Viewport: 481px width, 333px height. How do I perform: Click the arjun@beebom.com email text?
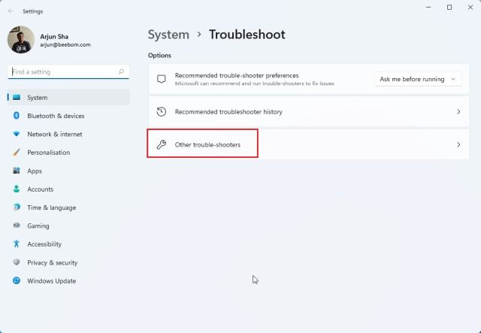pos(65,45)
